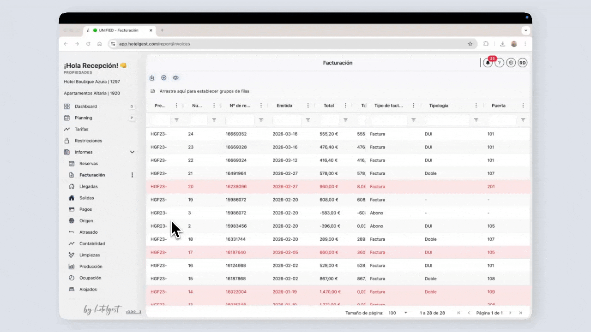Select Hotel Boutique Azura property
Screen dimensions: 591x332
pos(92,82)
